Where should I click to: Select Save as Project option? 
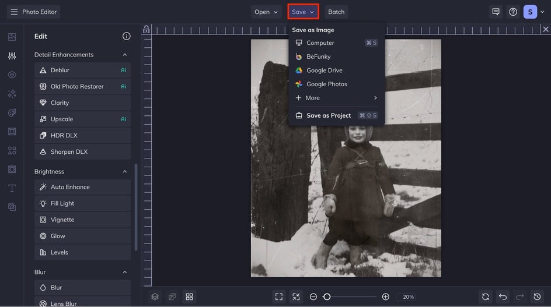[x=329, y=115]
